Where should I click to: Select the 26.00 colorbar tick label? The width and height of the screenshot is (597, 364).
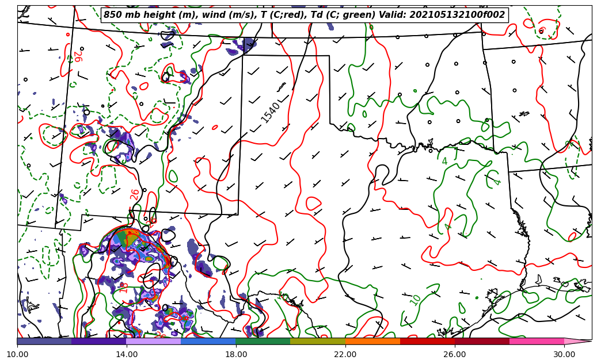click(x=455, y=354)
